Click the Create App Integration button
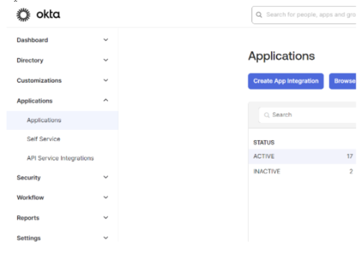 pyautogui.click(x=286, y=81)
